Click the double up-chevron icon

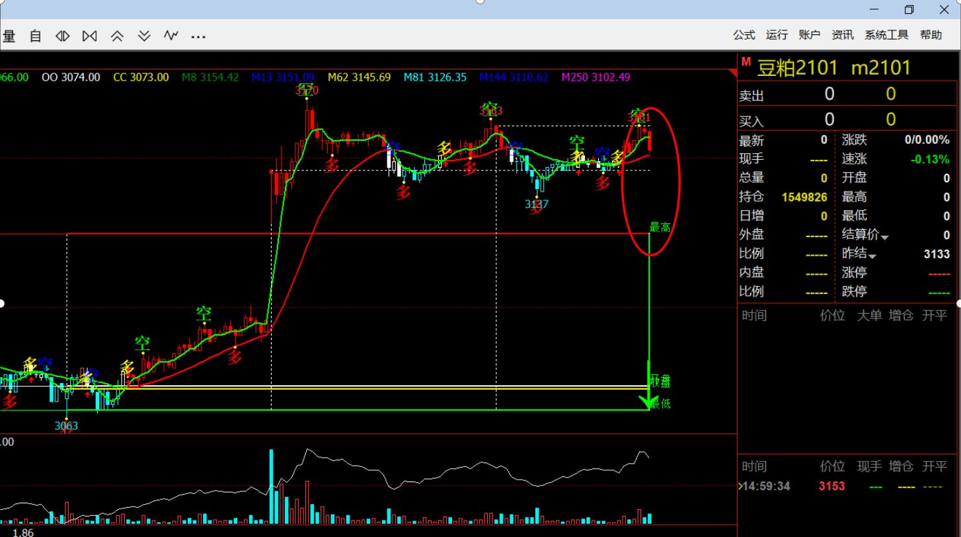pos(117,36)
